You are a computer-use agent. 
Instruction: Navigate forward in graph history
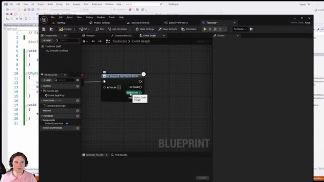pyautogui.click(x=100, y=41)
